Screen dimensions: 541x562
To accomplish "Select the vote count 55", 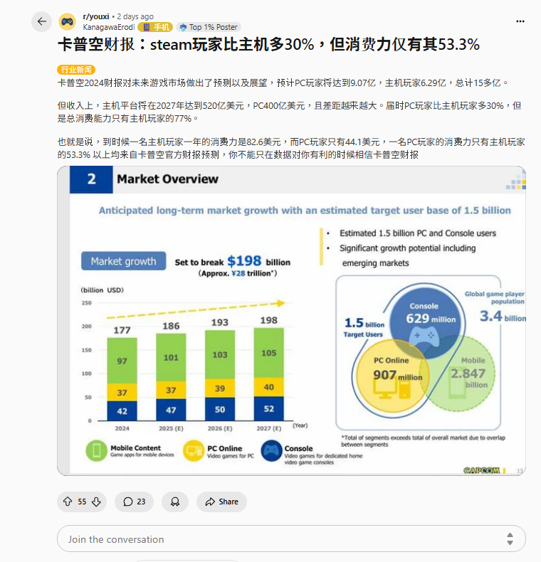I will [82, 502].
